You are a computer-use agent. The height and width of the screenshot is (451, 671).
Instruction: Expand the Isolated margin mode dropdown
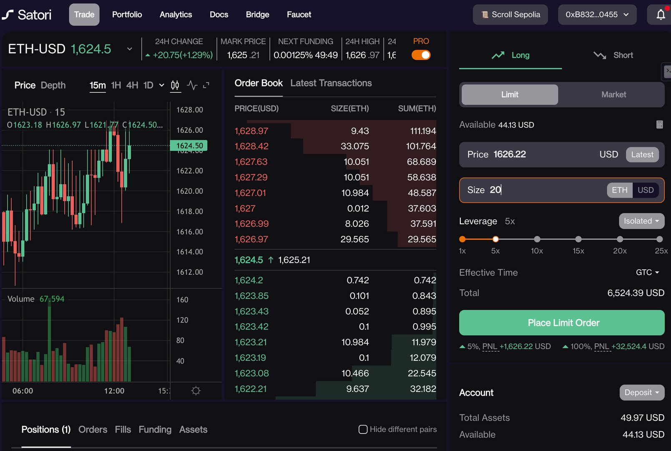(x=641, y=221)
